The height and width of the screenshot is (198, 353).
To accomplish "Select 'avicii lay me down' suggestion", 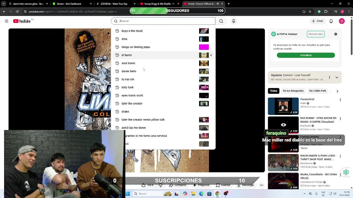I will [x=163, y=128].
